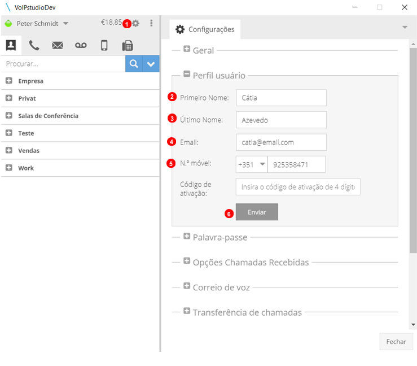This screenshot has width=417, height=366.
Task: Click the scrollbar down arrow
Action: [x=413, y=324]
